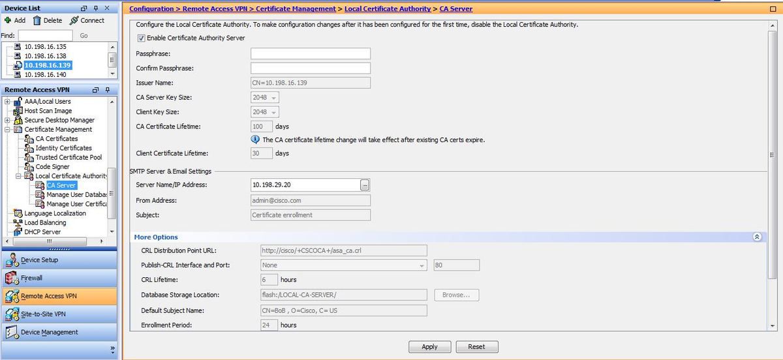The width and height of the screenshot is (783, 360).
Task: Open the Device Setup section
Action: point(59,260)
